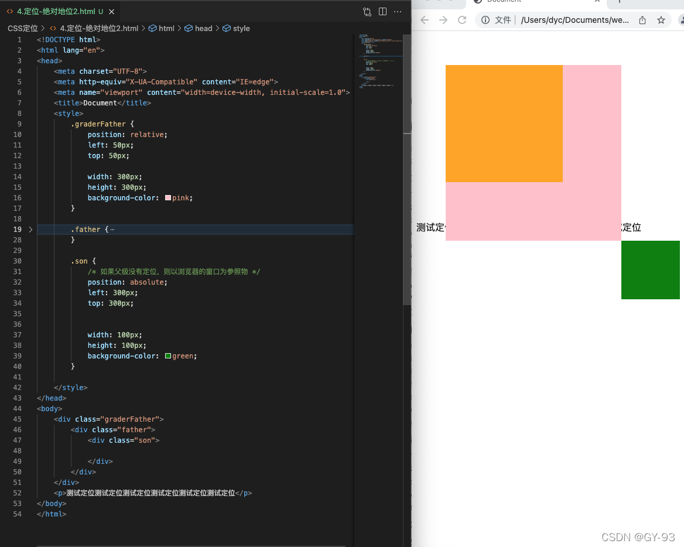
Task: Click the pink color swatch in code
Action: pyautogui.click(x=168, y=198)
